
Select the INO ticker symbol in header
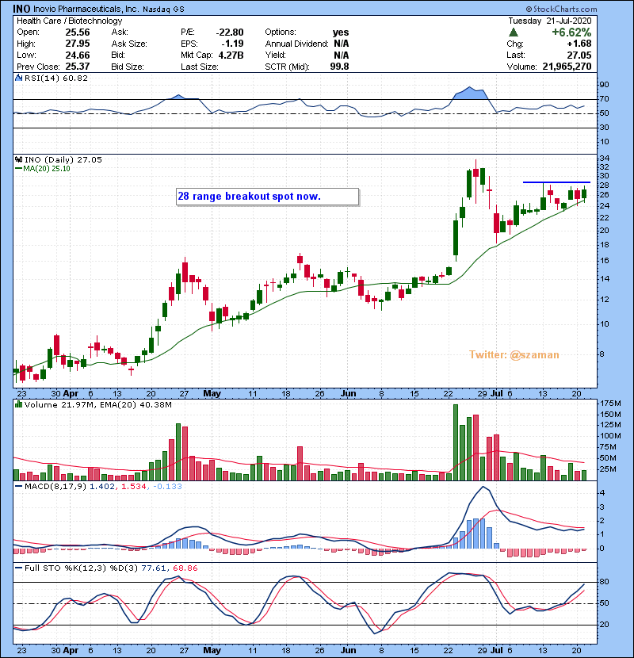pos(21,9)
